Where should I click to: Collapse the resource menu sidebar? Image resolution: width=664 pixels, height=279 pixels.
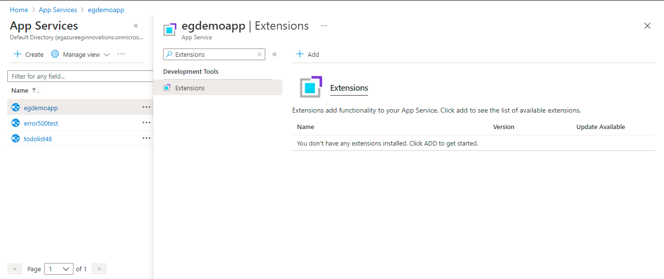pos(275,54)
